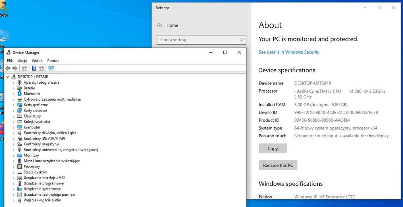Image resolution: width=403 pixels, height=207 pixels.
Task: Click the Device specifications heading
Action: tap(287, 70)
